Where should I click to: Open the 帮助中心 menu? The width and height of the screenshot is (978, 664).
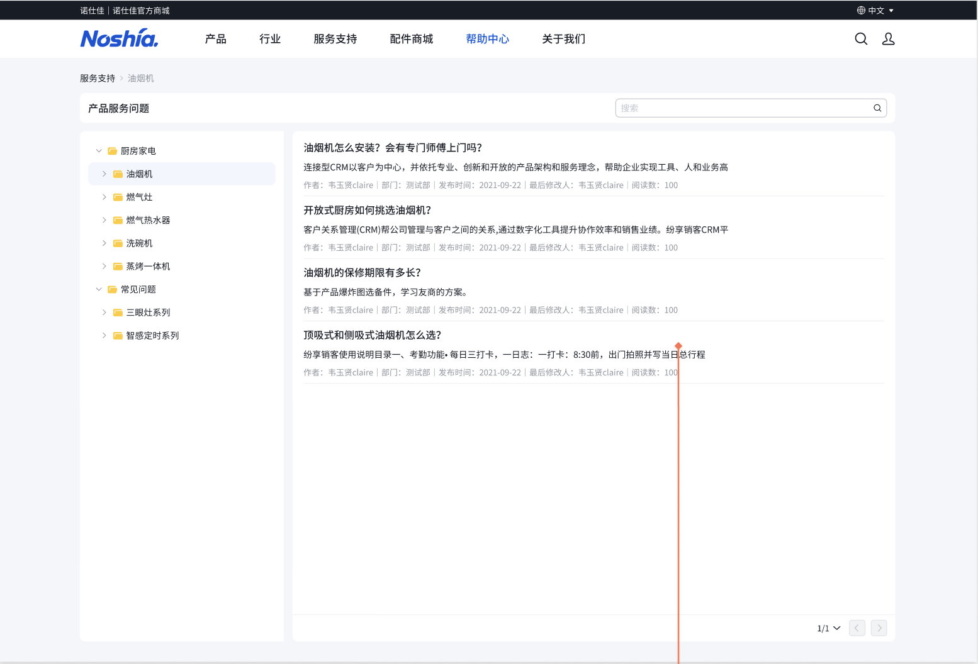click(488, 39)
